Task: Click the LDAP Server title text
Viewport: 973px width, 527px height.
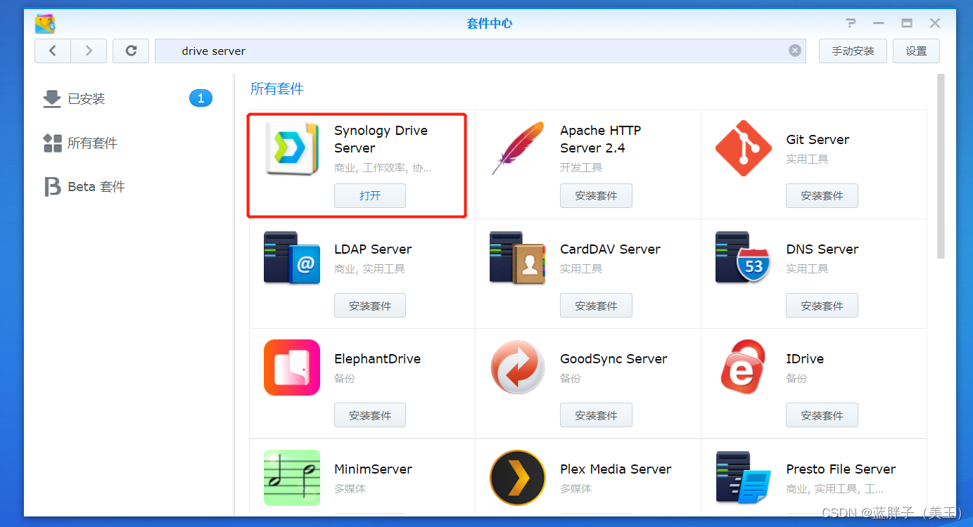Action: pos(373,249)
